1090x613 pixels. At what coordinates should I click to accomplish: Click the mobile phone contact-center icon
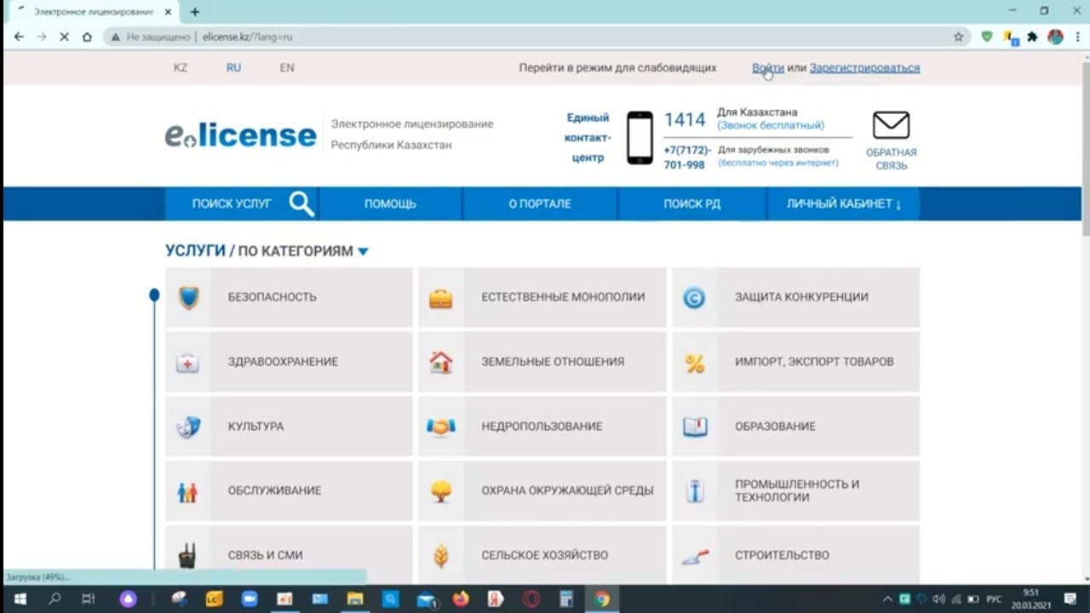[640, 138]
